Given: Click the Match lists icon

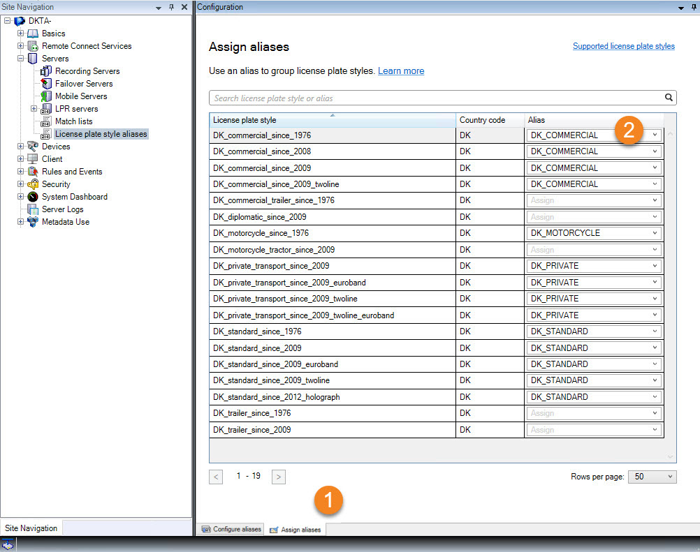Looking at the screenshot, I should [47, 121].
